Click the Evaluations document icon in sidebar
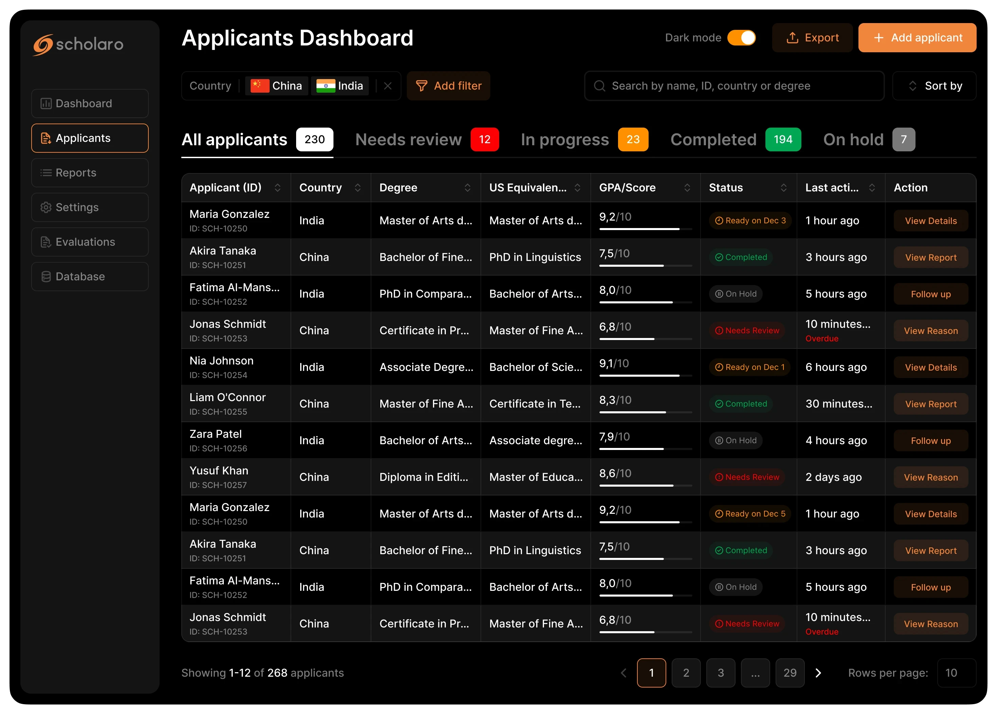Viewport: 997px width, 714px height. point(46,242)
